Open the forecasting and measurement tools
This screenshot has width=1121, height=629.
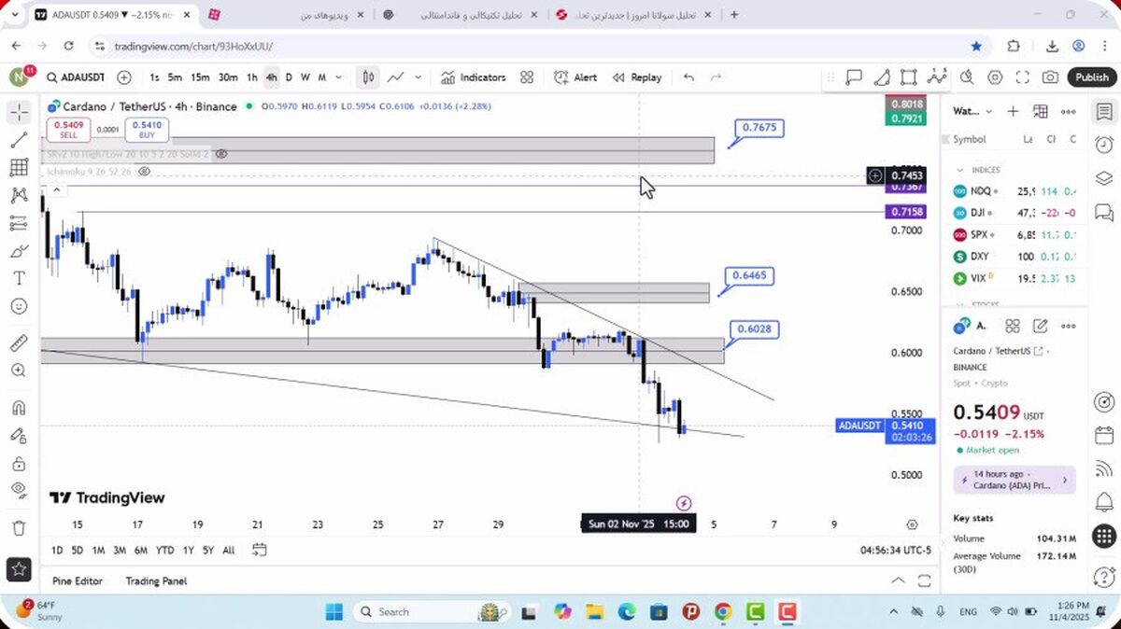[x=19, y=223]
